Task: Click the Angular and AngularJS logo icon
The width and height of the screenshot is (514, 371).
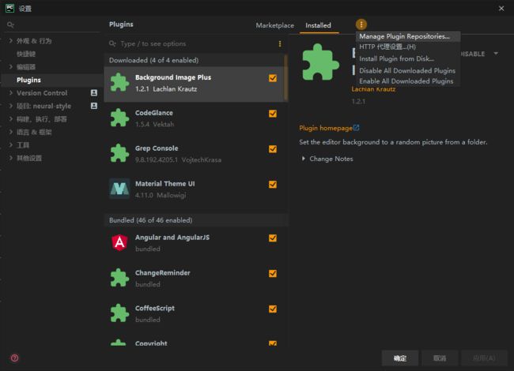Action: click(119, 242)
